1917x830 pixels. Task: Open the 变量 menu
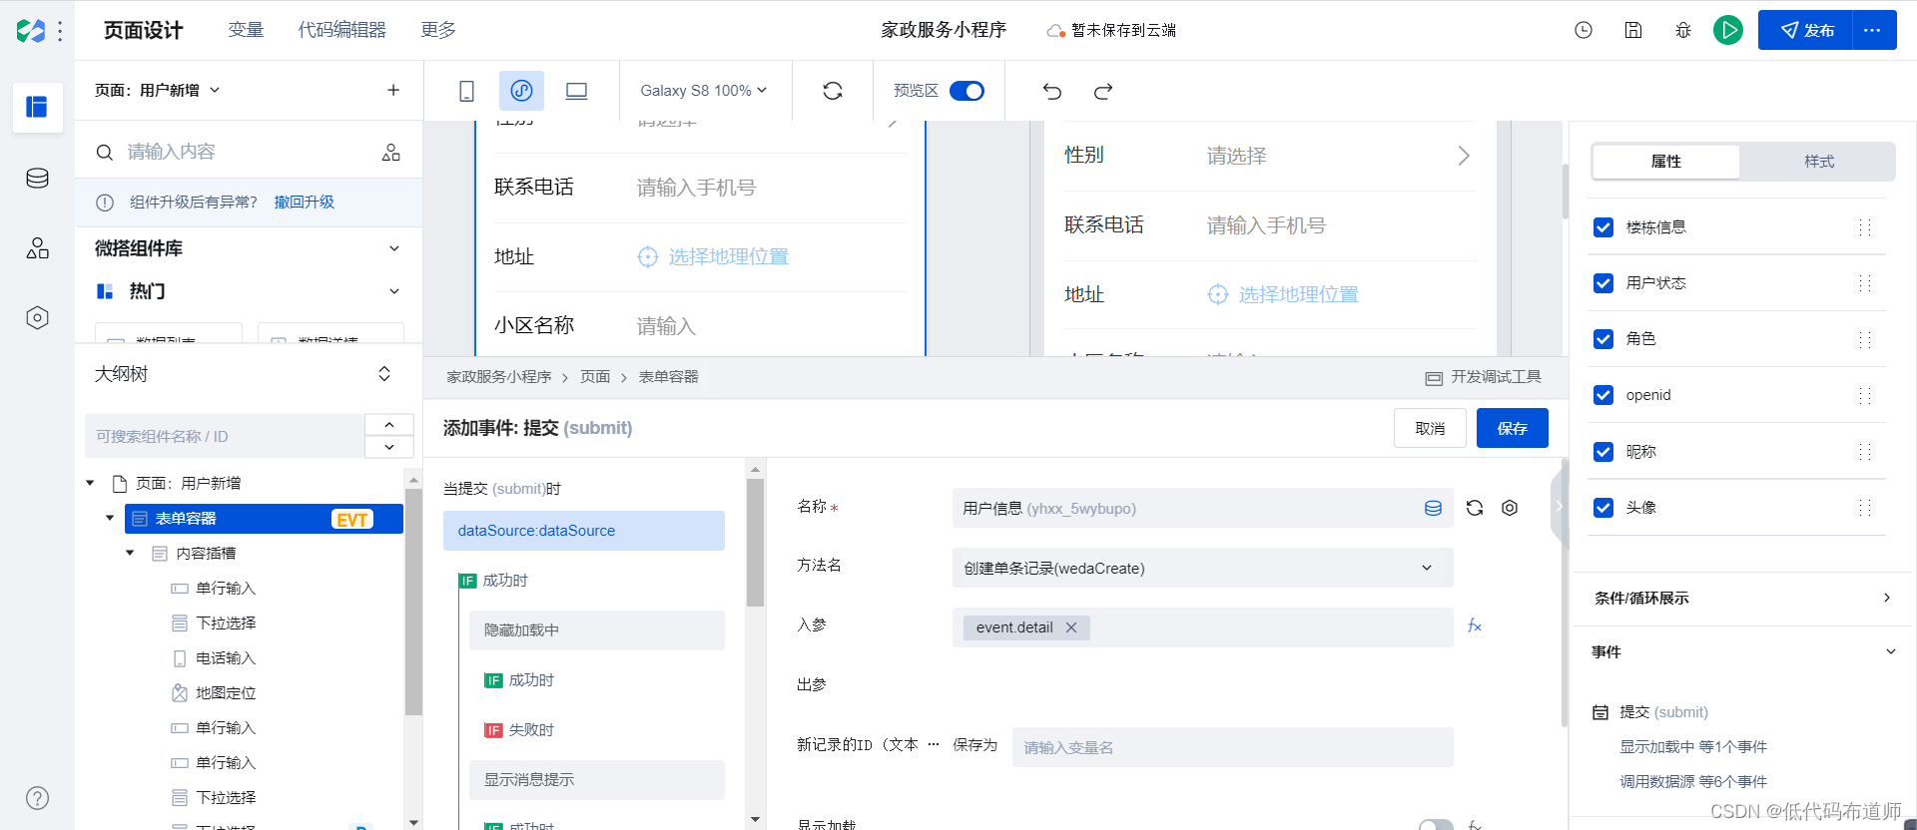(246, 30)
